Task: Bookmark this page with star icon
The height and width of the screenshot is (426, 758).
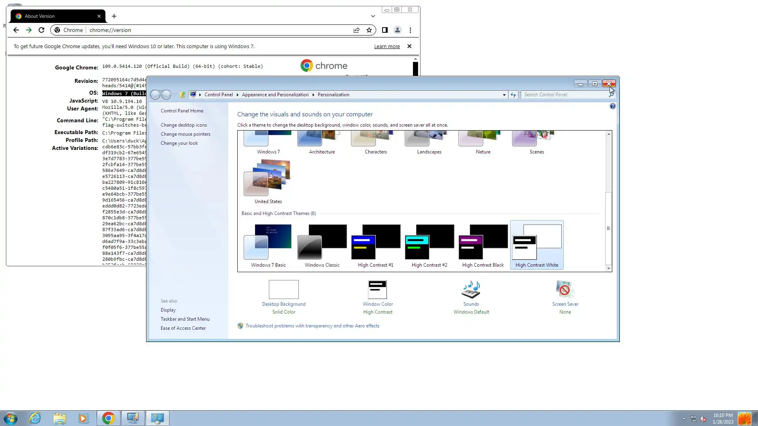Action: coord(369,30)
